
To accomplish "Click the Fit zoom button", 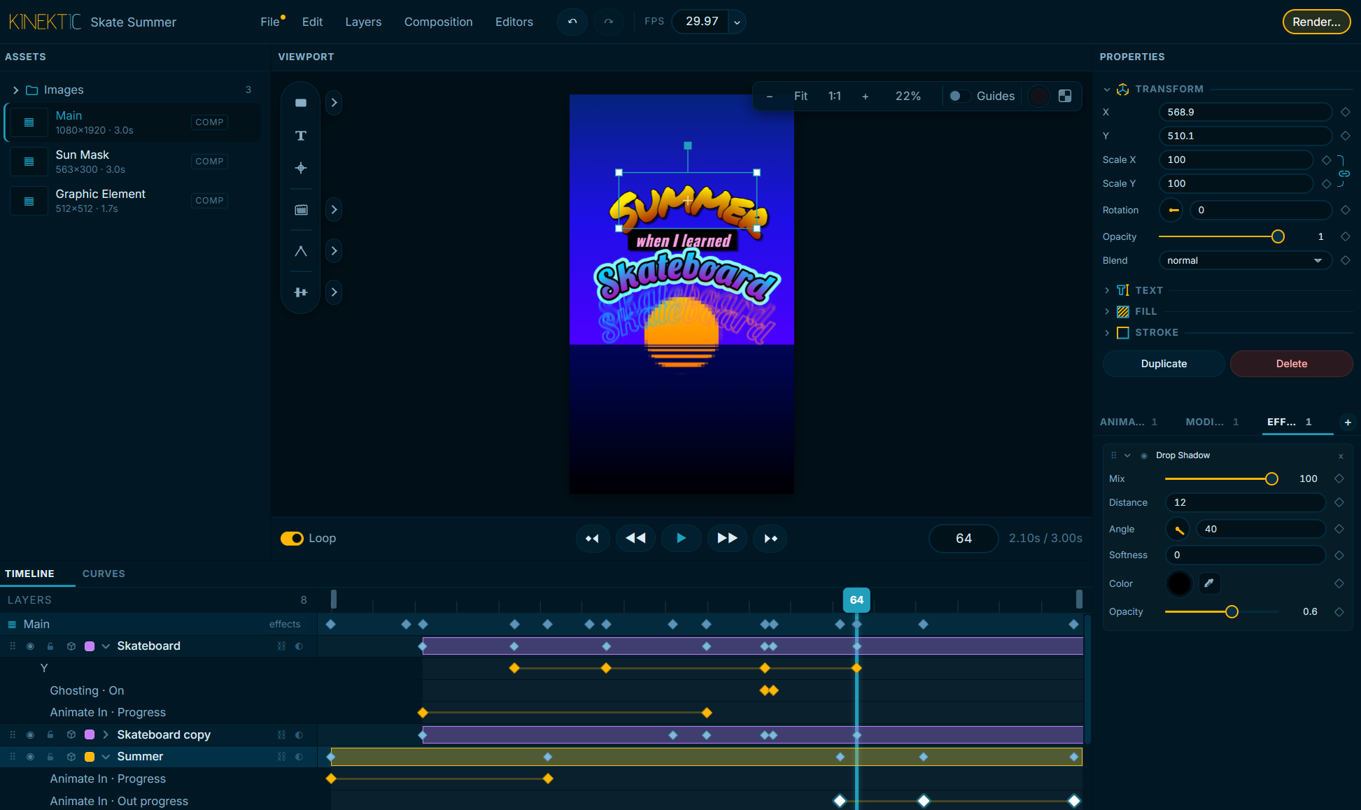I will (801, 96).
